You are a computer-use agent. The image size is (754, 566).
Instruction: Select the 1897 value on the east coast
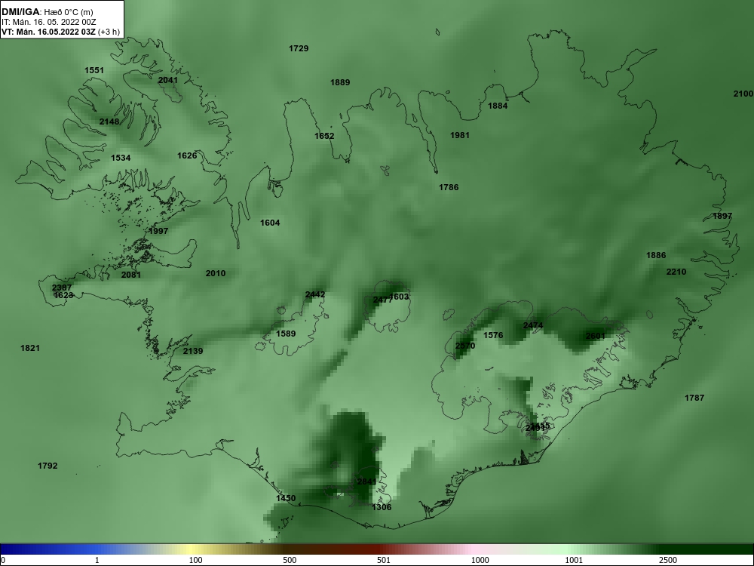[722, 216]
